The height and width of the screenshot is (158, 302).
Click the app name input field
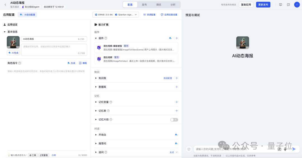point(54,39)
